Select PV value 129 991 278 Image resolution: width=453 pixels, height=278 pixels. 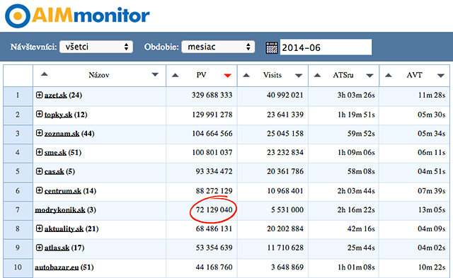coord(212,115)
